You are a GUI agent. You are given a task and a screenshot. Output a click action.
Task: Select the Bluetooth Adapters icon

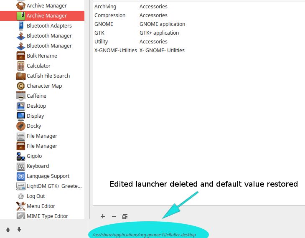point(21,25)
